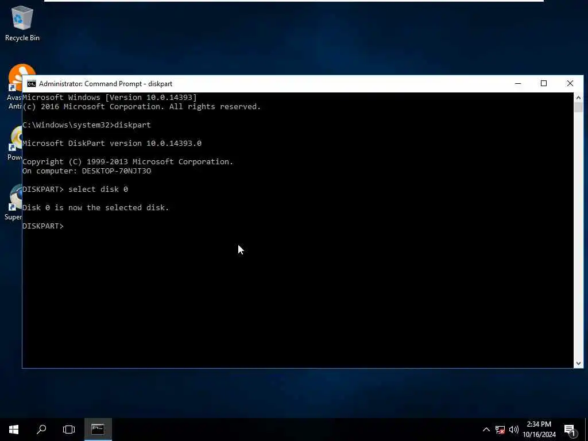
Task: Click the Command Prompt title bar icon
Action: tap(32, 84)
